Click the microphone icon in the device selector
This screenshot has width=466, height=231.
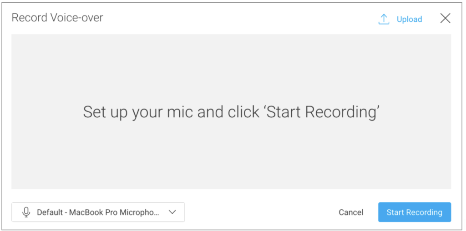point(26,212)
